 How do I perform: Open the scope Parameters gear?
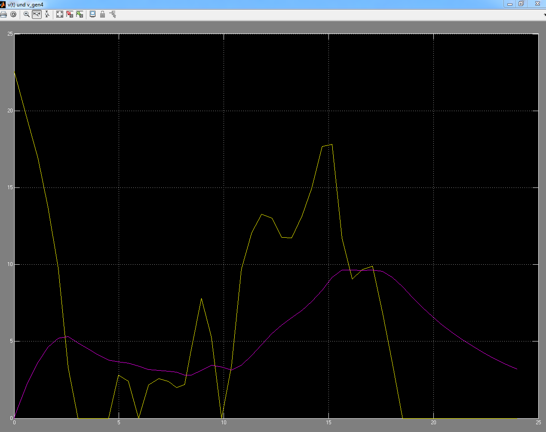coord(13,14)
